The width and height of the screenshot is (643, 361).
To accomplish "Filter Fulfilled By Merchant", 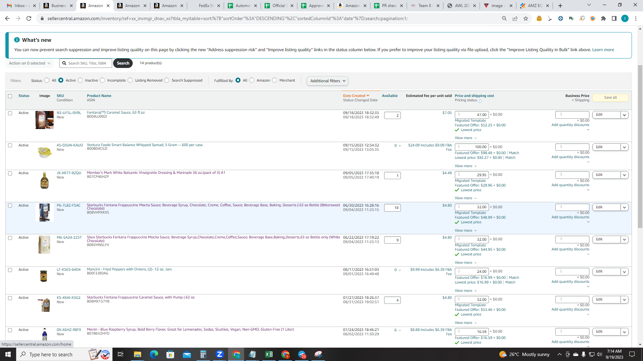I will click(275, 80).
